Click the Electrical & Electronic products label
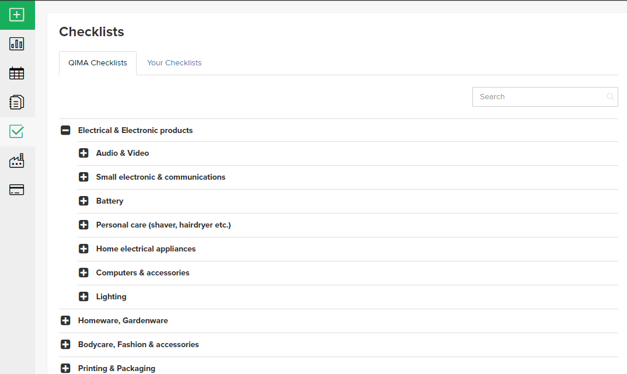 click(135, 130)
